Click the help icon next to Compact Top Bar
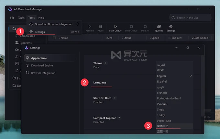Viewport: 220px width, 139px height. pos(119,118)
